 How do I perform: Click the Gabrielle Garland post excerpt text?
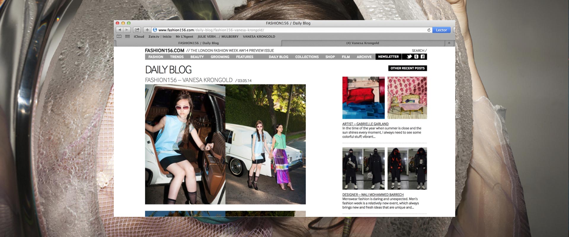[382, 132]
